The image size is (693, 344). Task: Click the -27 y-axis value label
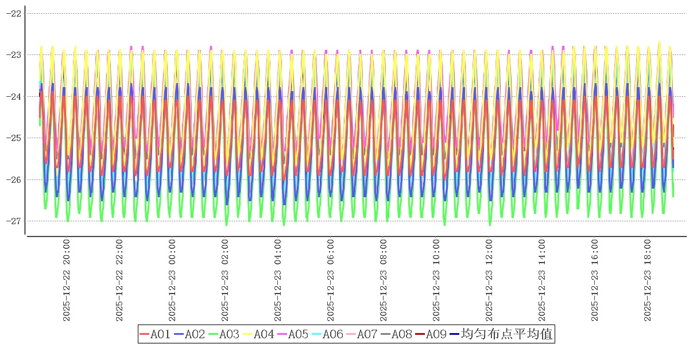[x=13, y=221]
